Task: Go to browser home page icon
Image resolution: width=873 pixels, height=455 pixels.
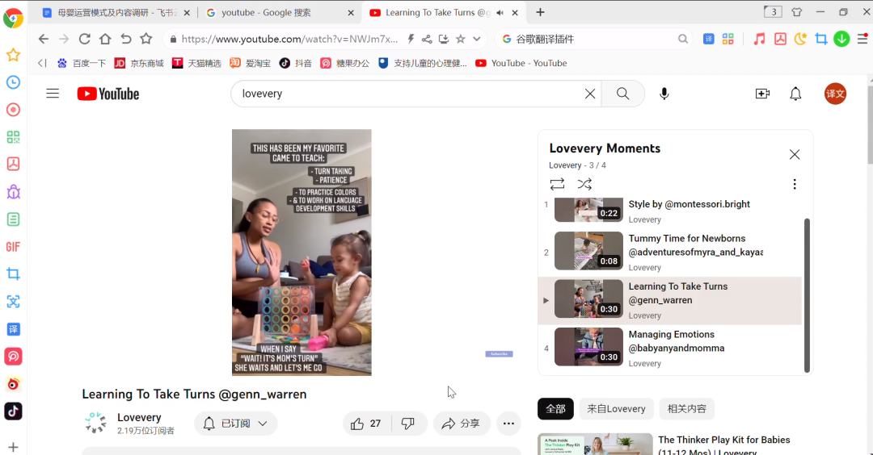Action: pos(105,39)
